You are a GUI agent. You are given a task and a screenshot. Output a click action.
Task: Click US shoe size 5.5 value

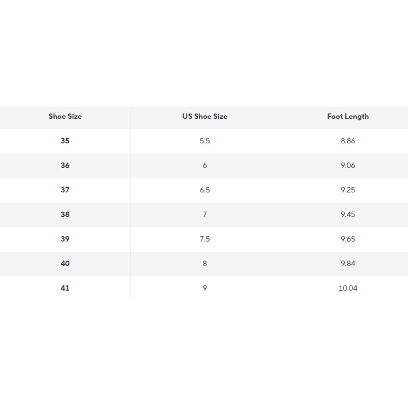(x=205, y=141)
